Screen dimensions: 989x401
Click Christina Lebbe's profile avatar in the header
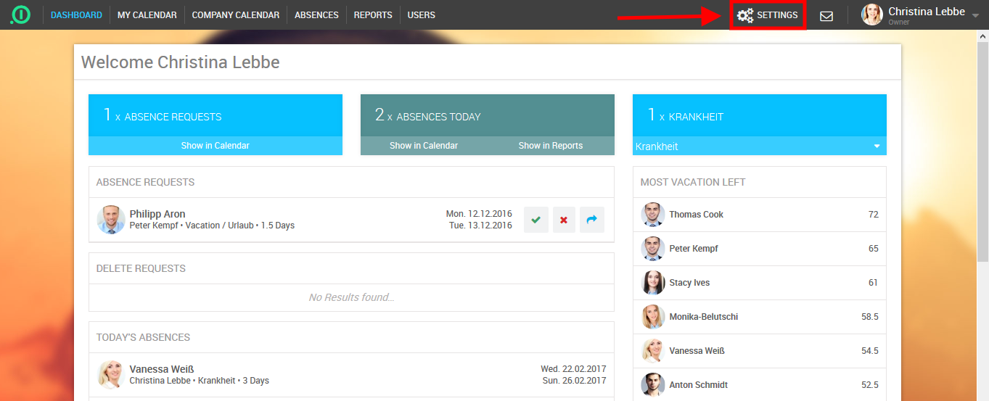click(872, 15)
